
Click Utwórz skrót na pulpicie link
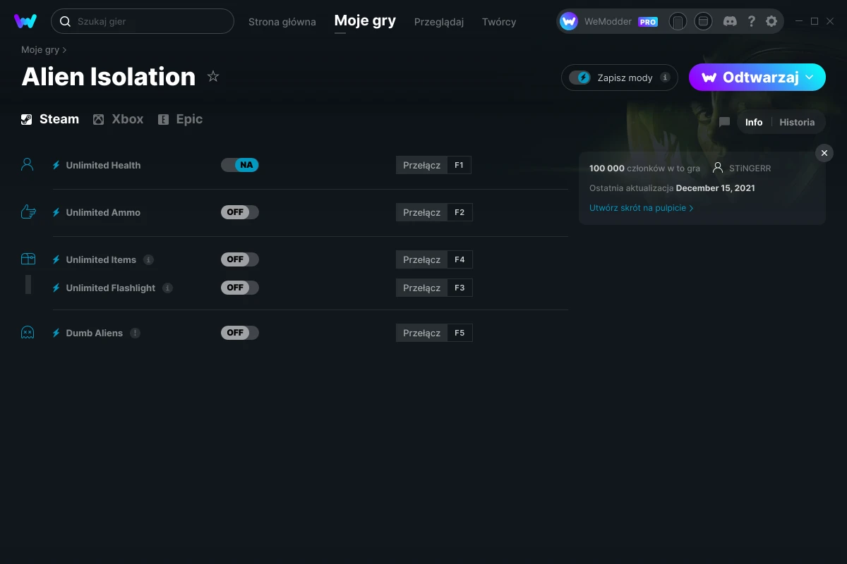coord(642,208)
